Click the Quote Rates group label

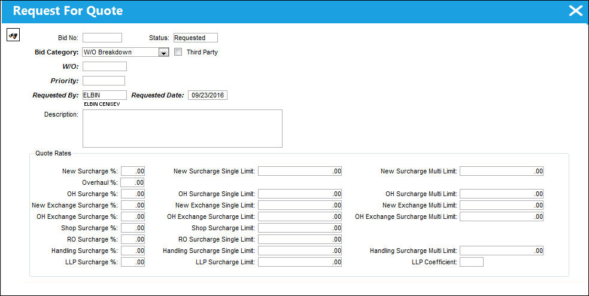coord(53,153)
